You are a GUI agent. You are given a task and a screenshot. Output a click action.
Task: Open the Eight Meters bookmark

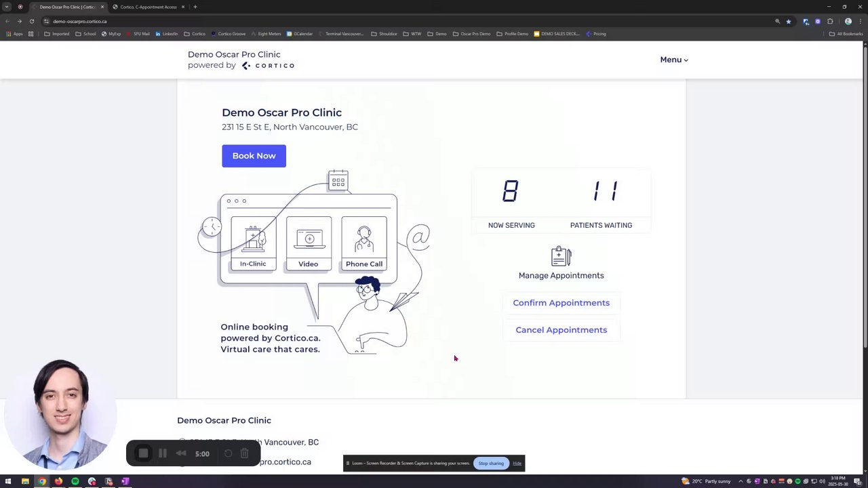coord(266,34)
